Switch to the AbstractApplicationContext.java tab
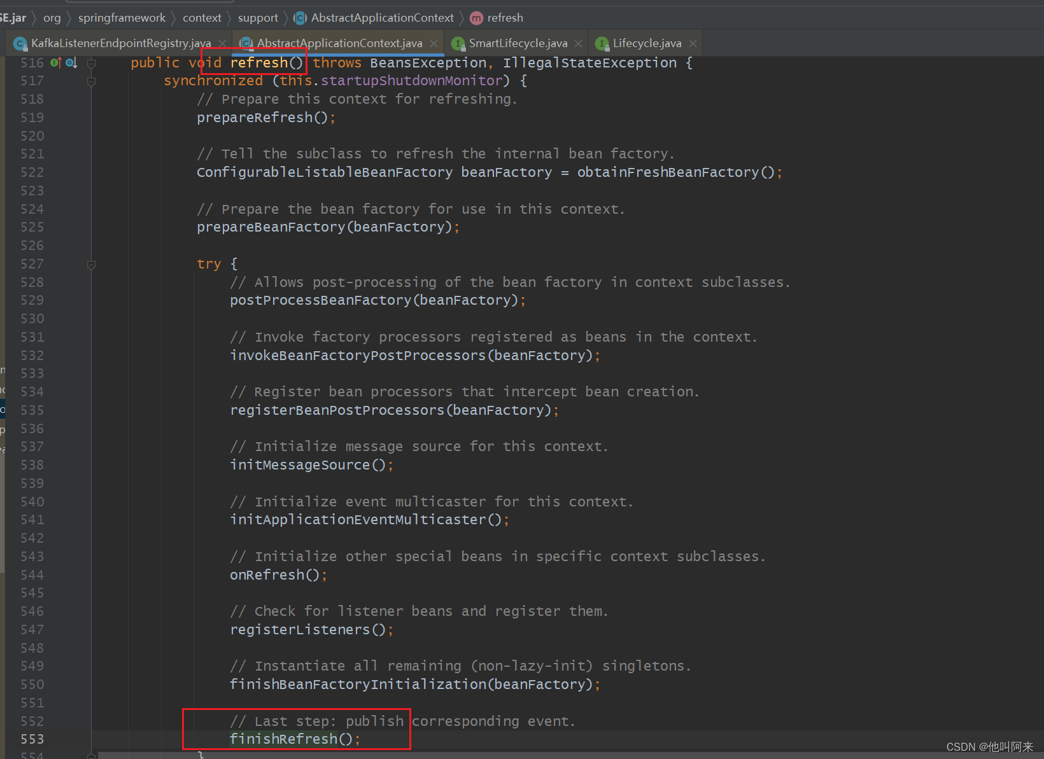This screenshot has width=1044, height=759. click(x=339, y=43)
